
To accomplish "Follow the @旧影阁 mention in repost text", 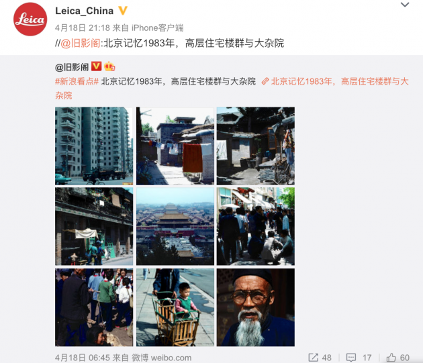I will coord(81,43).
